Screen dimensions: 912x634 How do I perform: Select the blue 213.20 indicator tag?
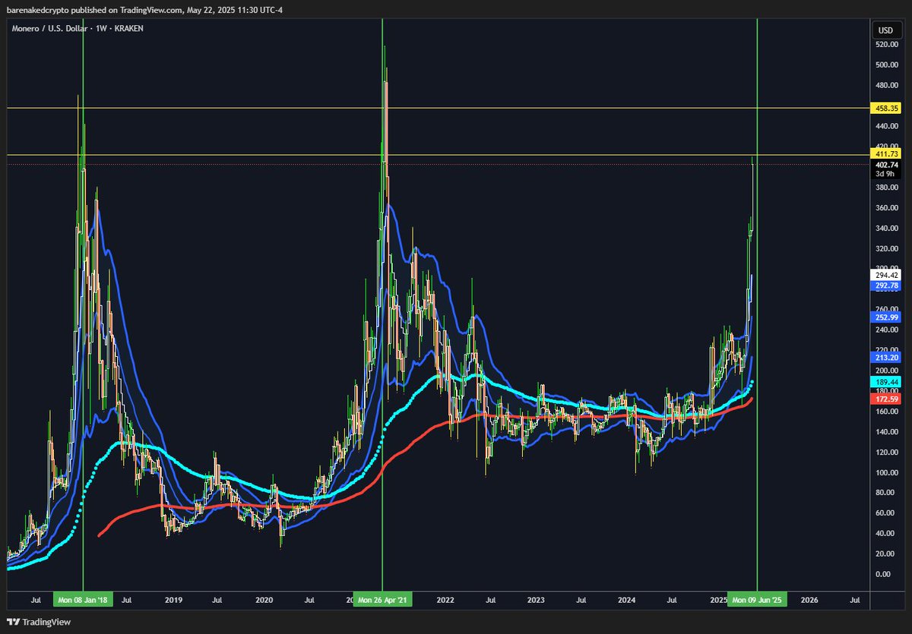(885, 357)
